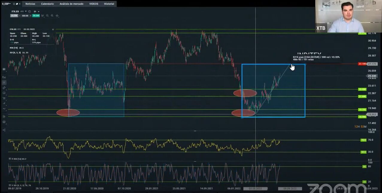
Task: Click the XTB presenter video thumbnail
Action: [x=348, y=16]
